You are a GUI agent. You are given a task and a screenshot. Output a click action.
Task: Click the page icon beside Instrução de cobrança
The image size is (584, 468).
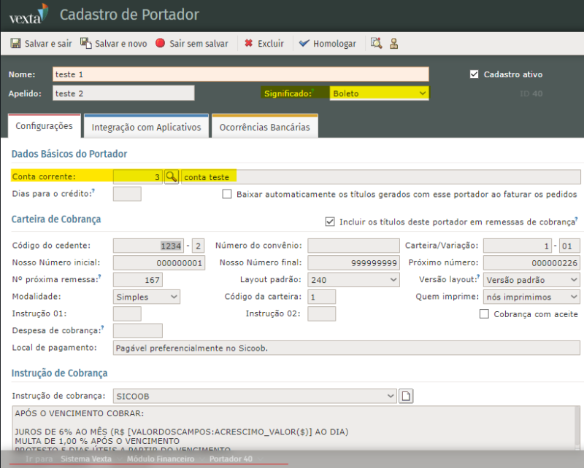406,396
